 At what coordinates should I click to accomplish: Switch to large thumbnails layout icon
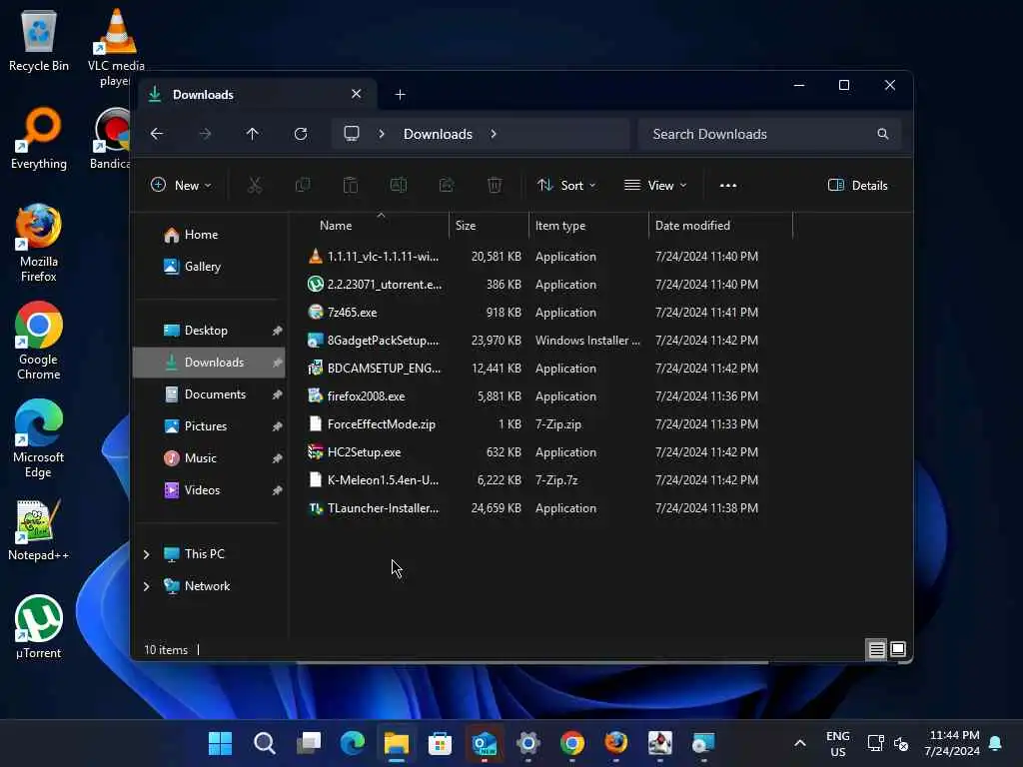(898, 649)
